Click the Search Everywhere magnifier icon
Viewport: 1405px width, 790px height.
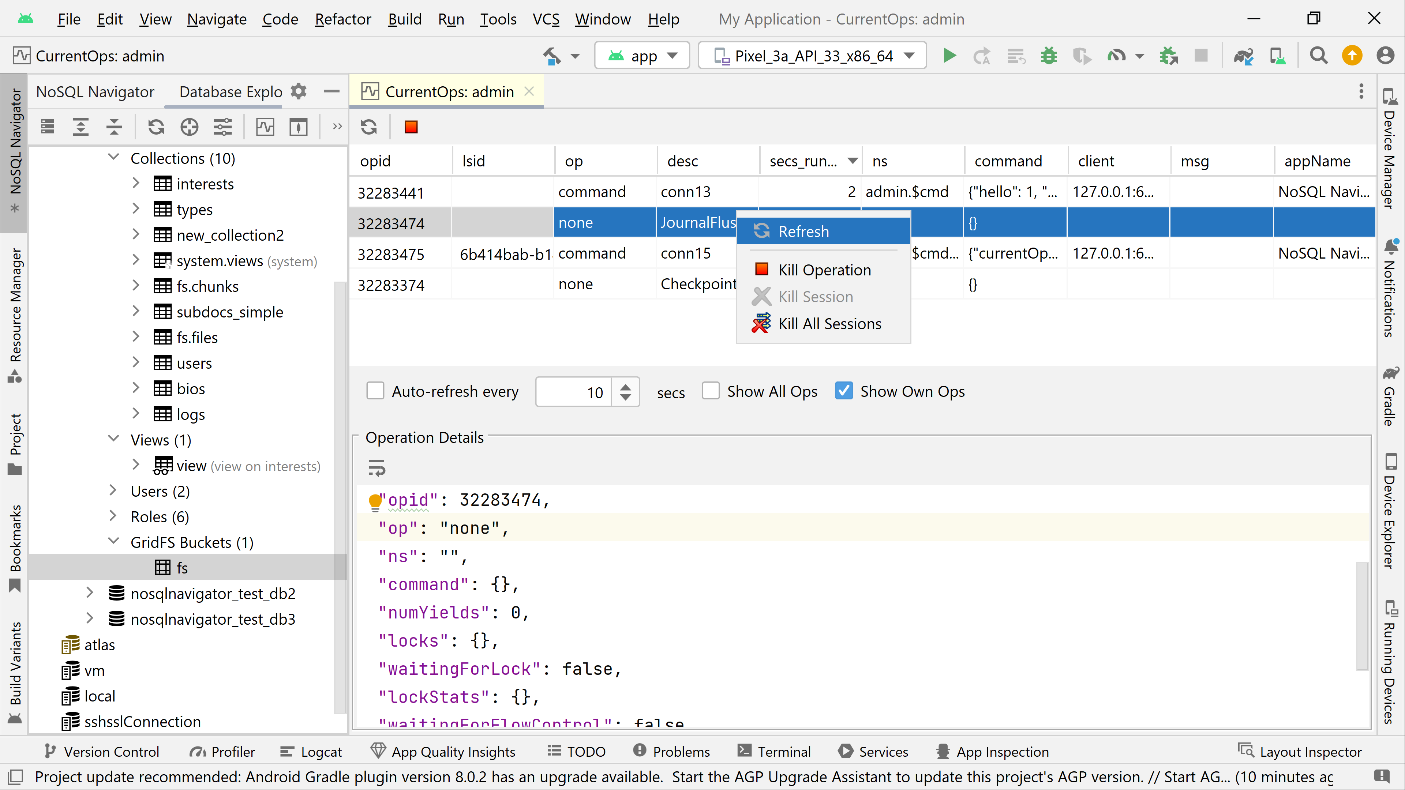[1319, 56]
